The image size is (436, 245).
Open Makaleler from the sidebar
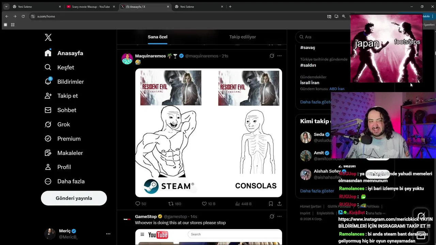pos(64,153)
